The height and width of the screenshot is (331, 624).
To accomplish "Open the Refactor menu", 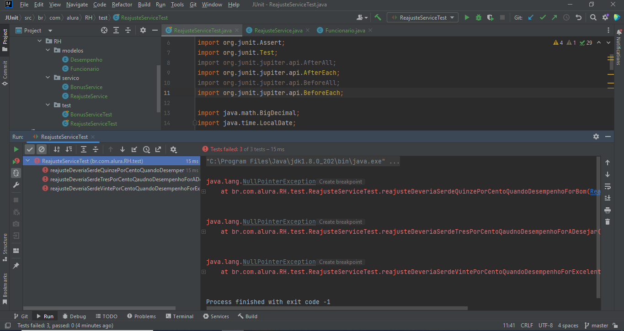I will pyautogui.click(x=122, y=5).
